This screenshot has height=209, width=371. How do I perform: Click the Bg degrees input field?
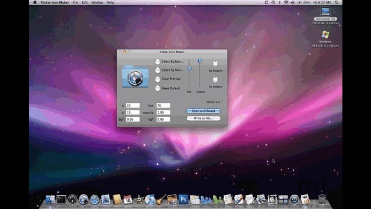click(x=133, y=119)
